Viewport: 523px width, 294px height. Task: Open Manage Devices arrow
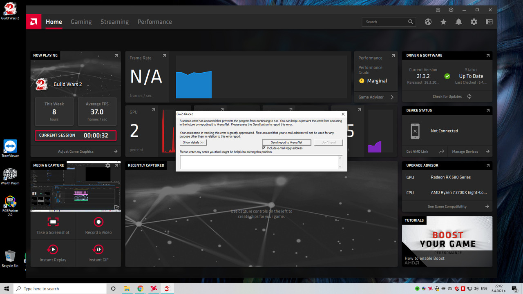pos(487,151)
